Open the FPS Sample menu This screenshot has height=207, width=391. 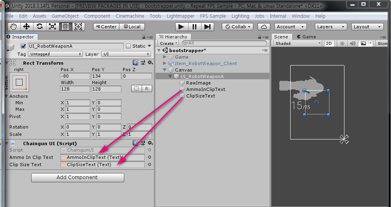(x=213, y=16)
